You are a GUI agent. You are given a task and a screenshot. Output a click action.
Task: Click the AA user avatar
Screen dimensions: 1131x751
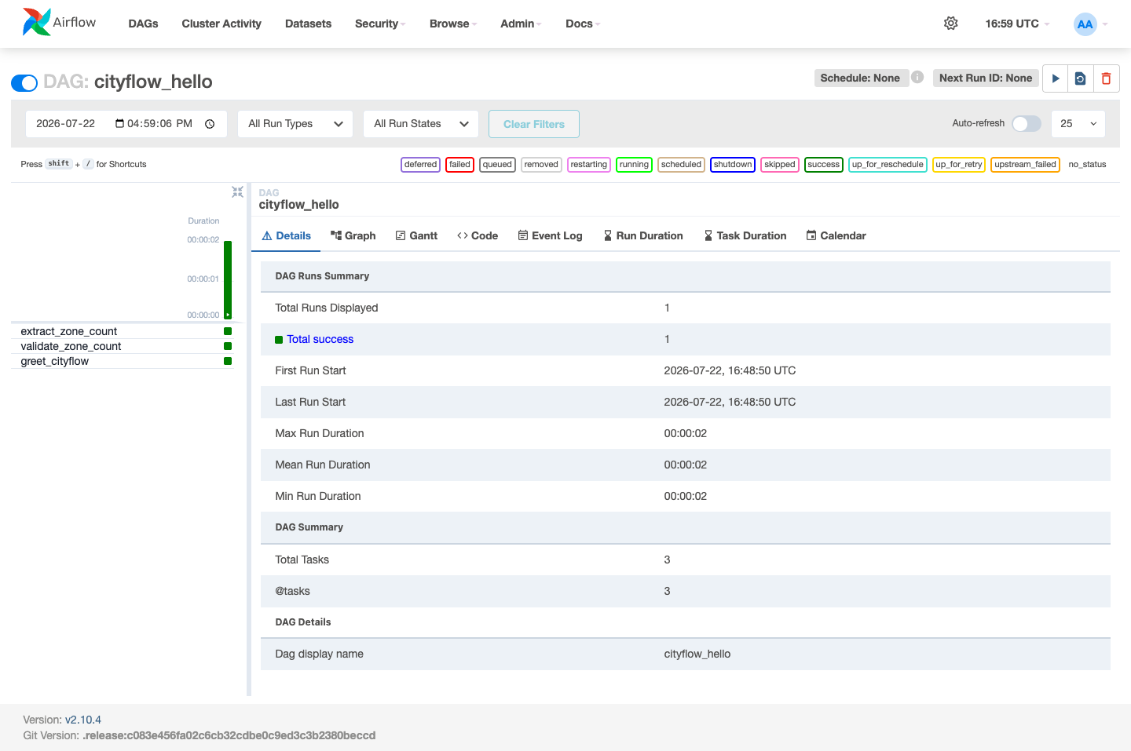point(1085,24)
